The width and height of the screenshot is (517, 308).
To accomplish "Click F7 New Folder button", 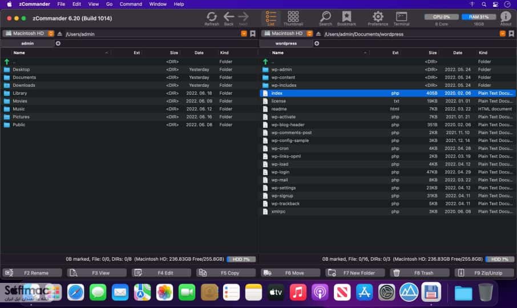I will point(356,273).
